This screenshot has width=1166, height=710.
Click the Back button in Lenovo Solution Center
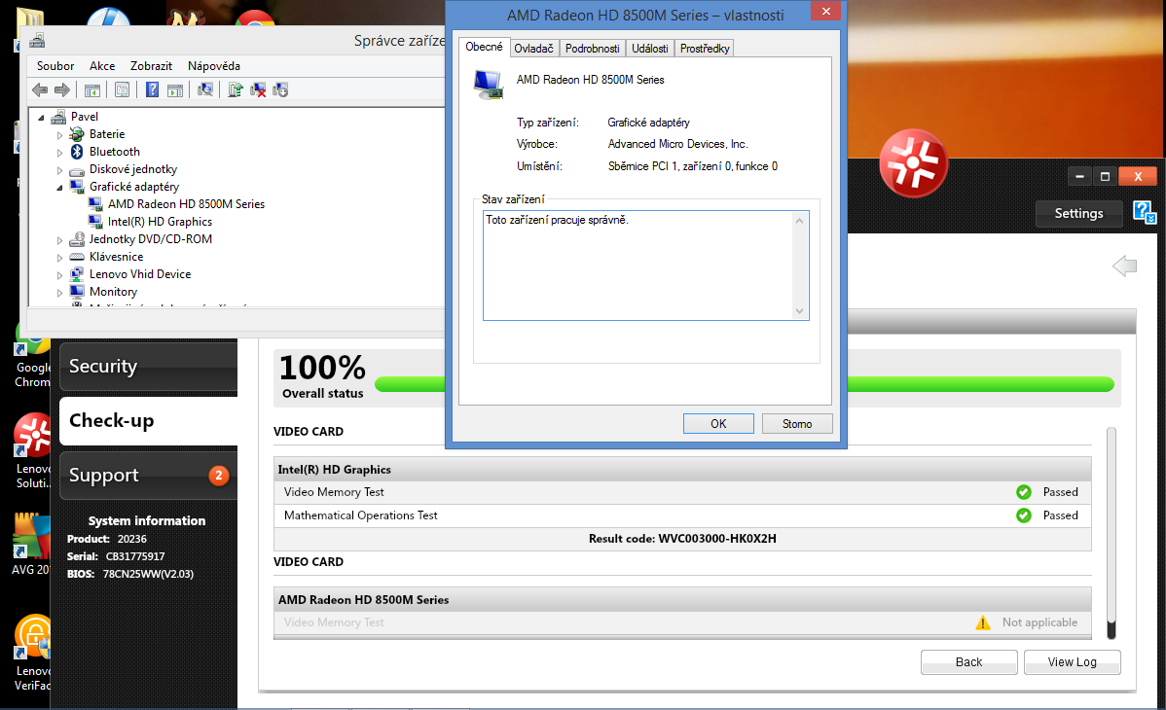pos(969,661)
